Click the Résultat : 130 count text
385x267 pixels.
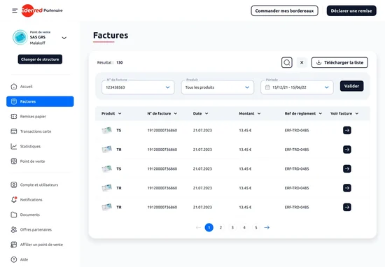click(110, 62)
